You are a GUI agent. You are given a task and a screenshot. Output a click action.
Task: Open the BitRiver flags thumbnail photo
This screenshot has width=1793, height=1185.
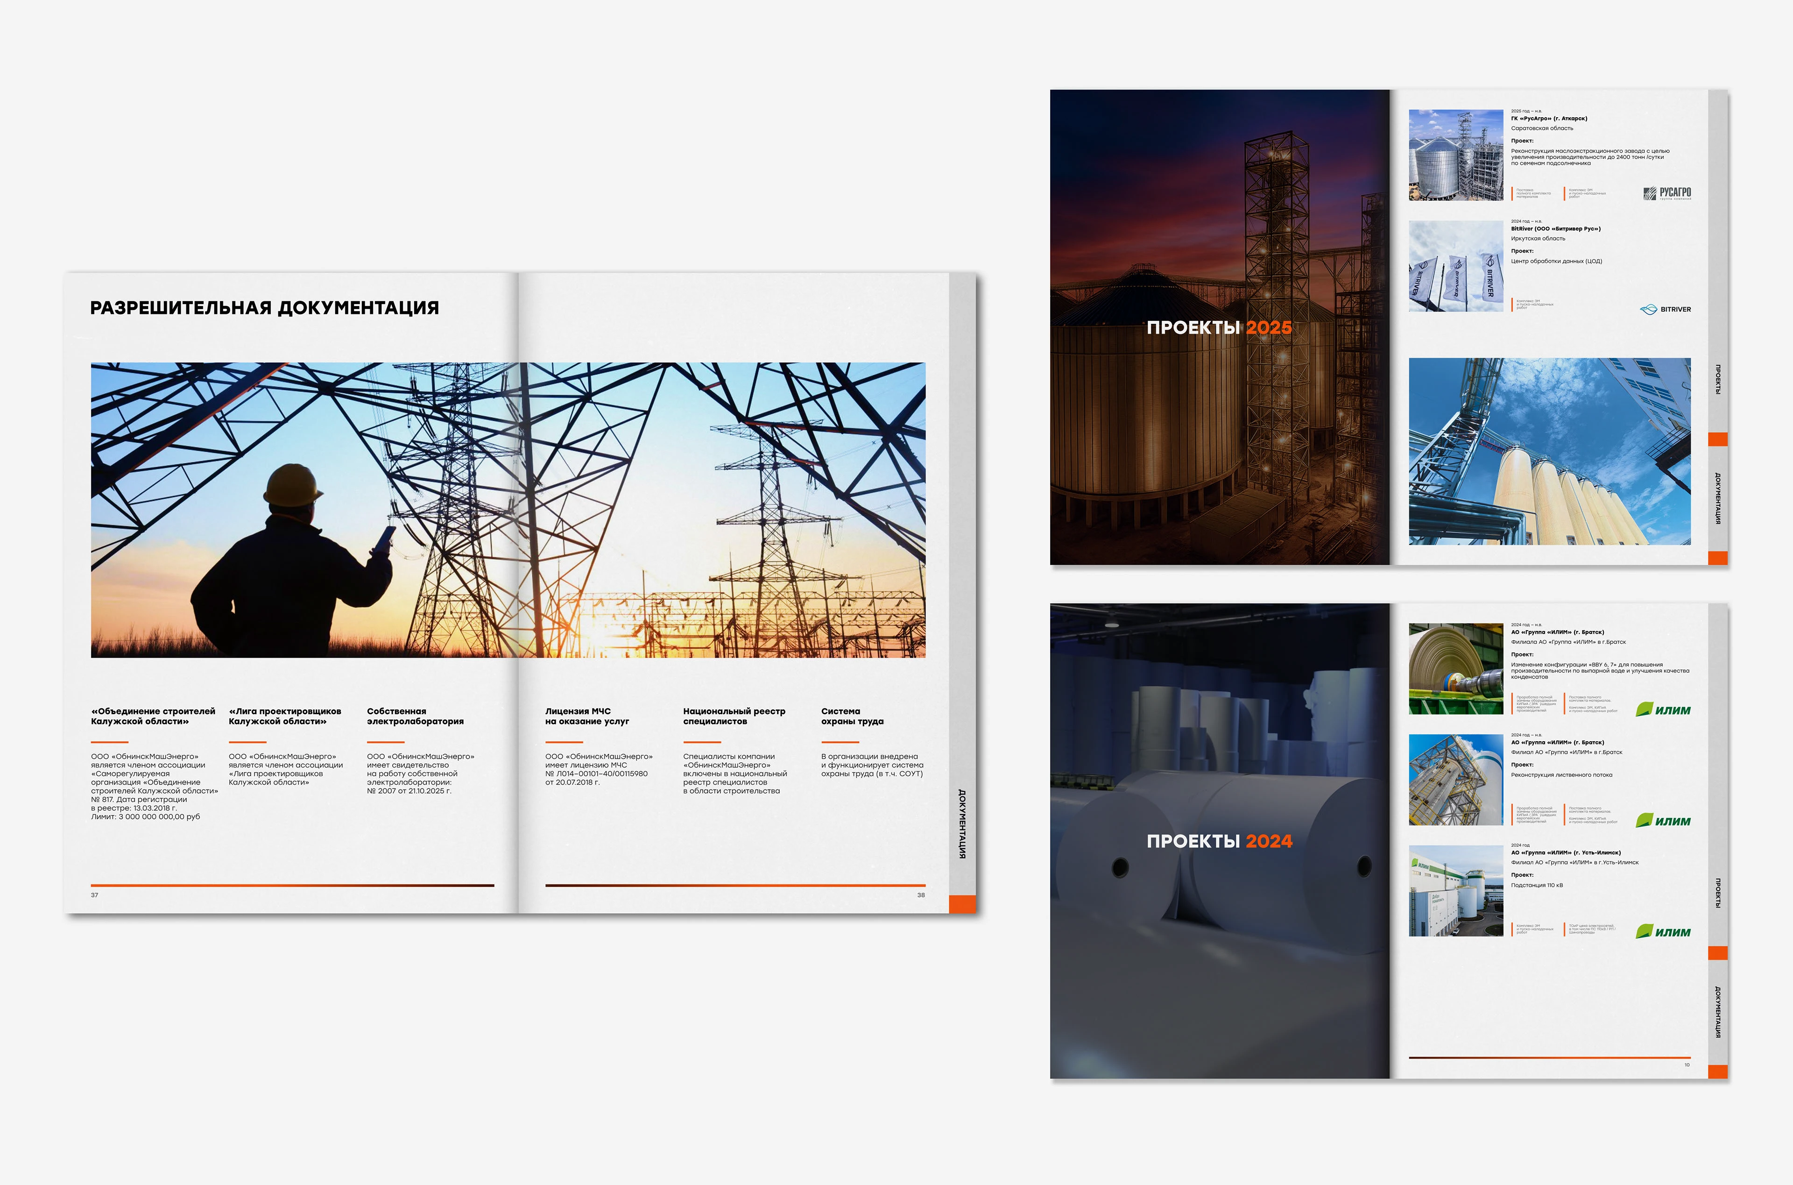[1455, 266]
